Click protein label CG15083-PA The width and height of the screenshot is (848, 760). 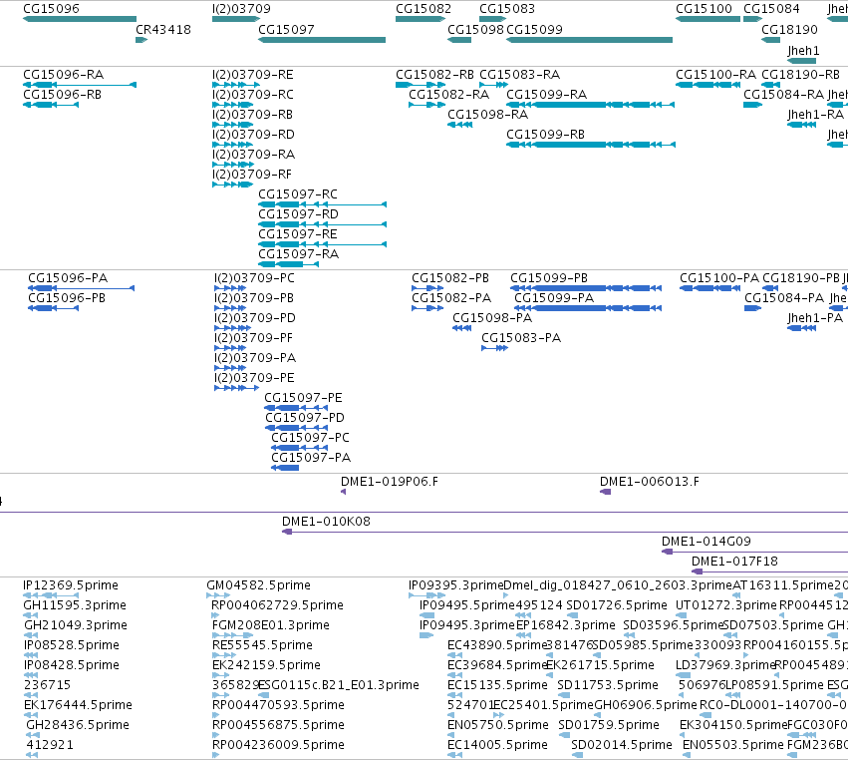click(x=521, y=338)
